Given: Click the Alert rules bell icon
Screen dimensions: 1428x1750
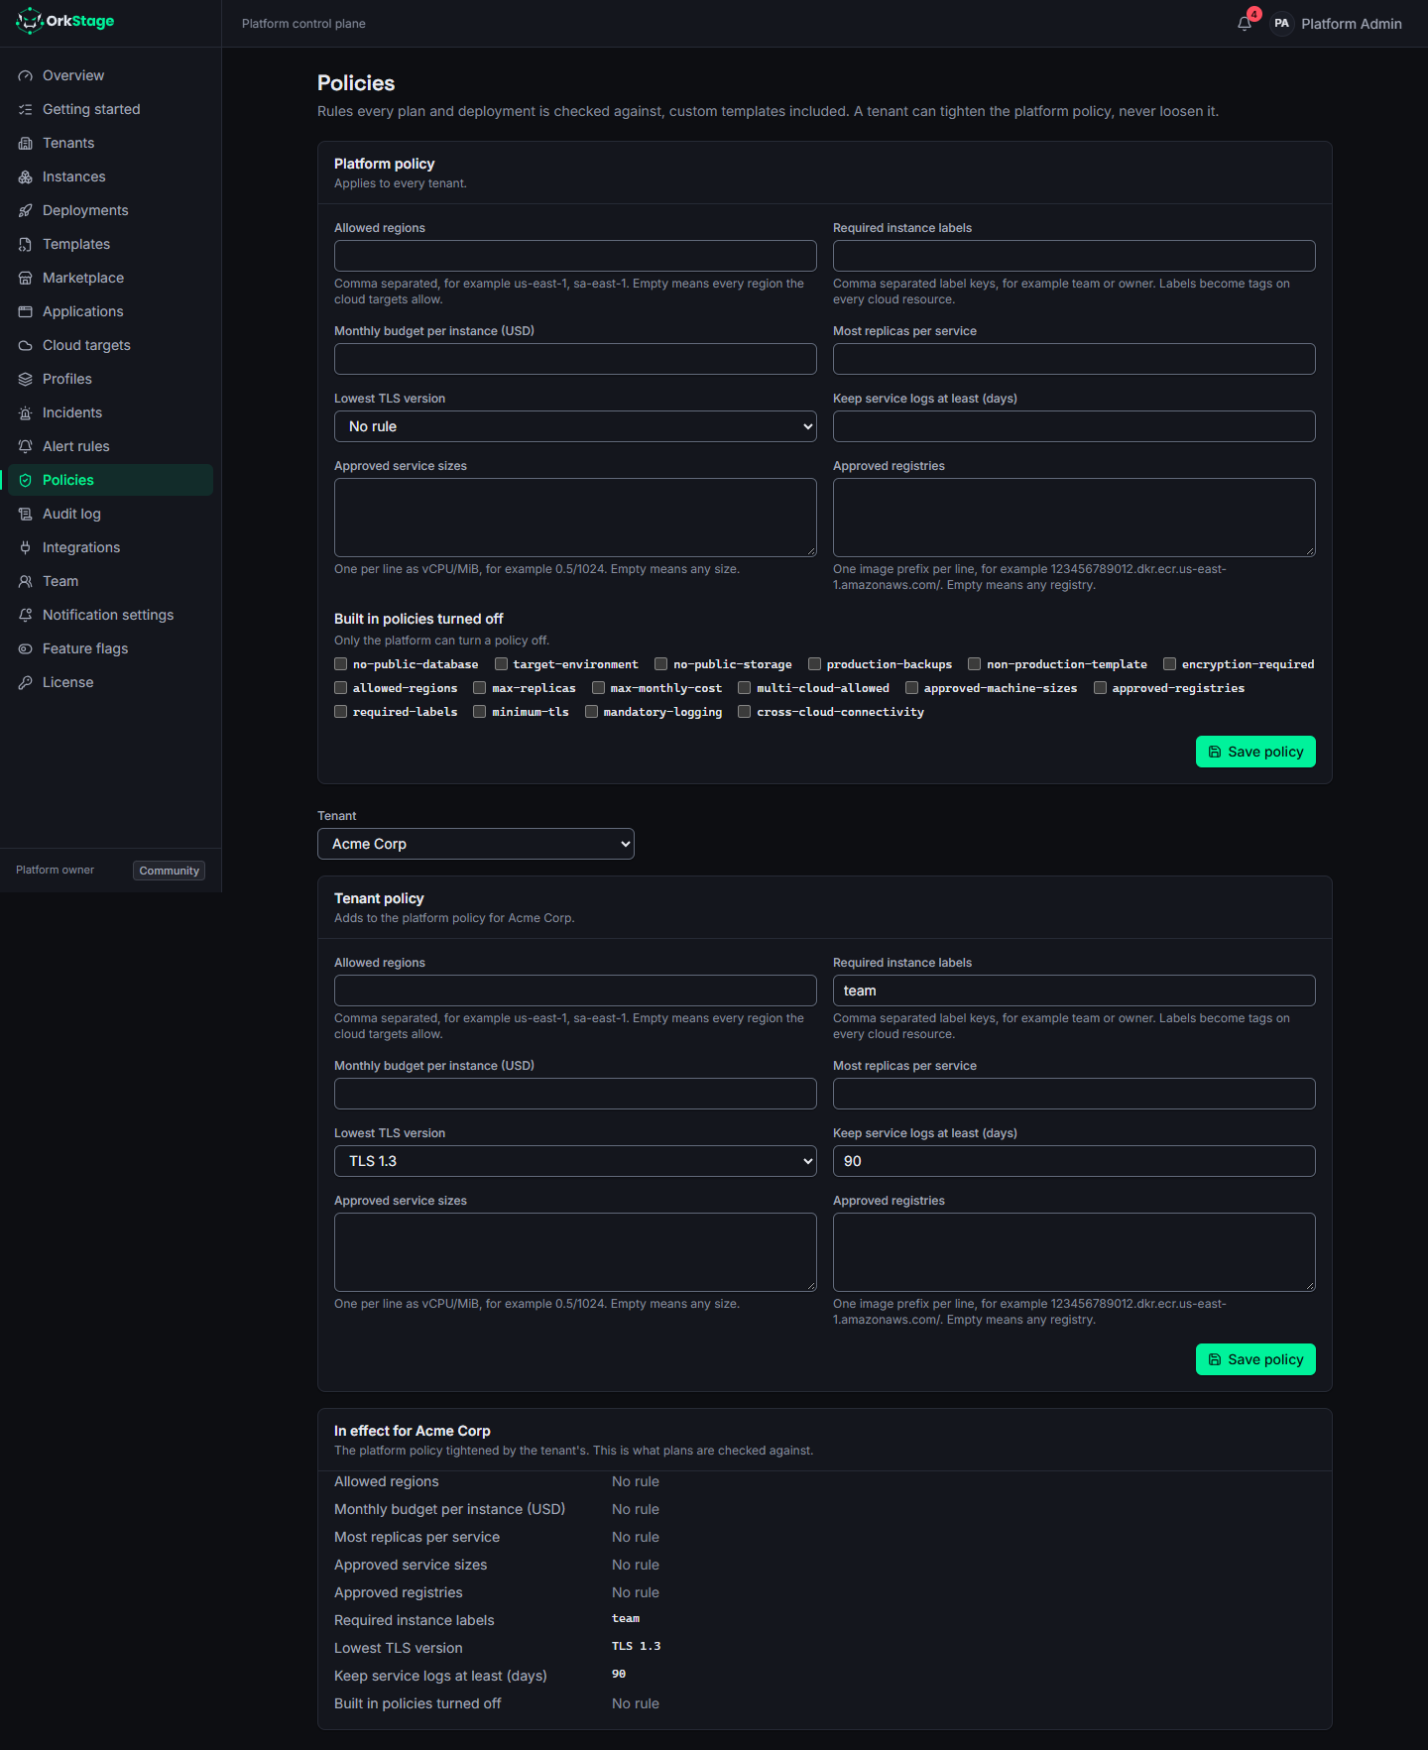Looking at the screenshot, I should [x=26, y=446].
